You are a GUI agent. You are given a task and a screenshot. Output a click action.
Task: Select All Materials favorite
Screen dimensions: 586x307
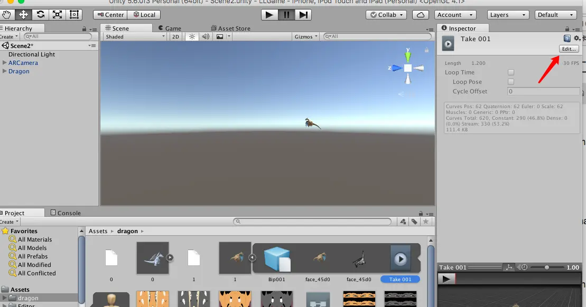pos(35,239)
